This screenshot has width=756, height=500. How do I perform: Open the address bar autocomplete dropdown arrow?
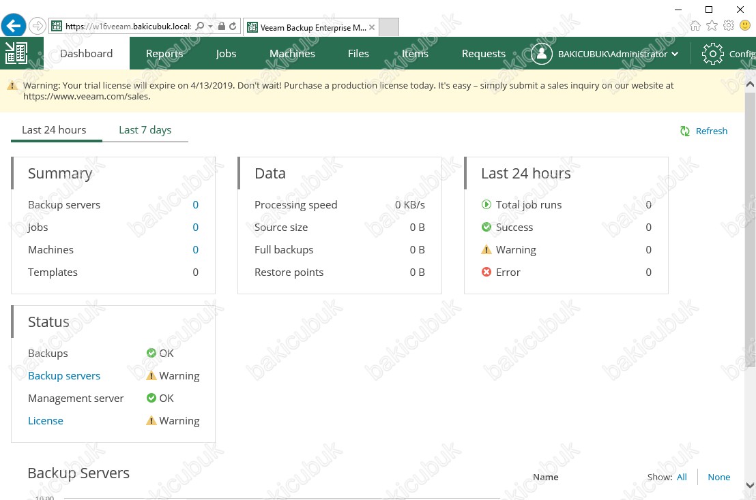pos(210,27)
